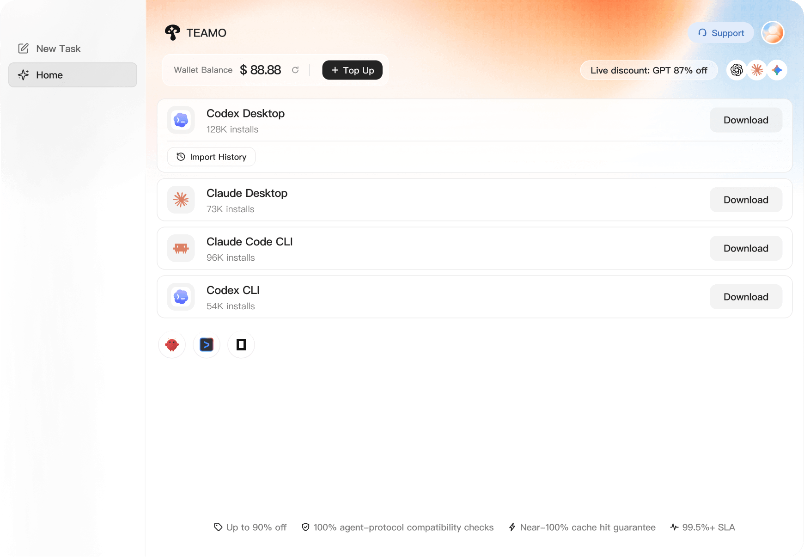The height and width of the screenshot is (557, 804).
Task: Click the Top Up button
Action: click(x=353, y=70)
